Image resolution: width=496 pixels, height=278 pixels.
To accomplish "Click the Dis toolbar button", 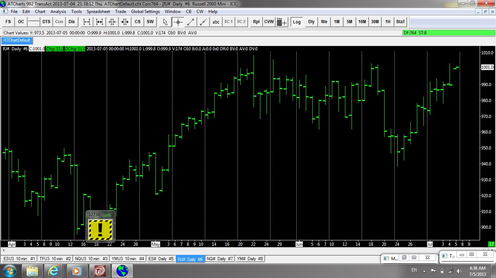I will point(72,22).
